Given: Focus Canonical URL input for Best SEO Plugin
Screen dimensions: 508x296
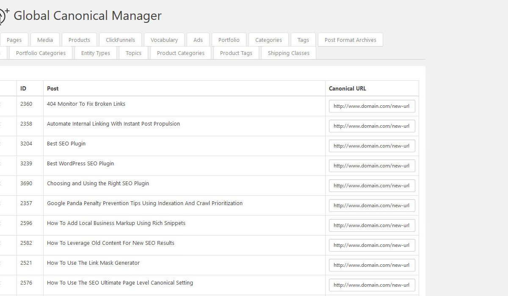Looking at the screenshot, I should (x=372, y=146).
